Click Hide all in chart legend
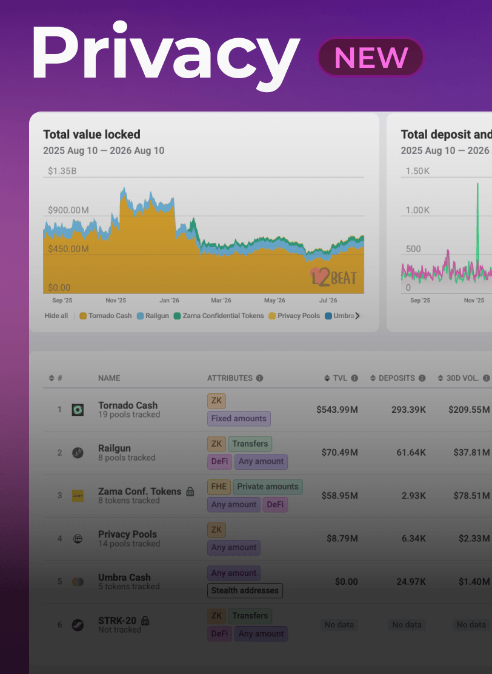492x674 pixels. pyautogui.click(x=56, y=316)
